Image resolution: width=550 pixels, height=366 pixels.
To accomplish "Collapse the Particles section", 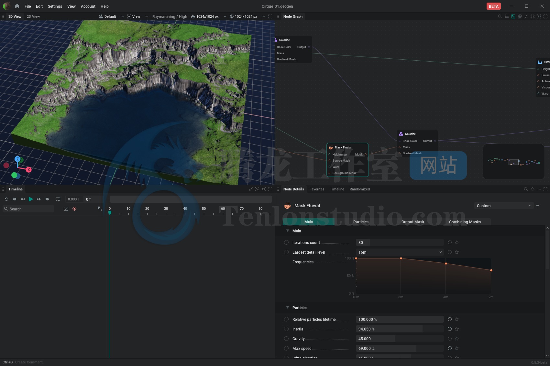I will 288,308.
